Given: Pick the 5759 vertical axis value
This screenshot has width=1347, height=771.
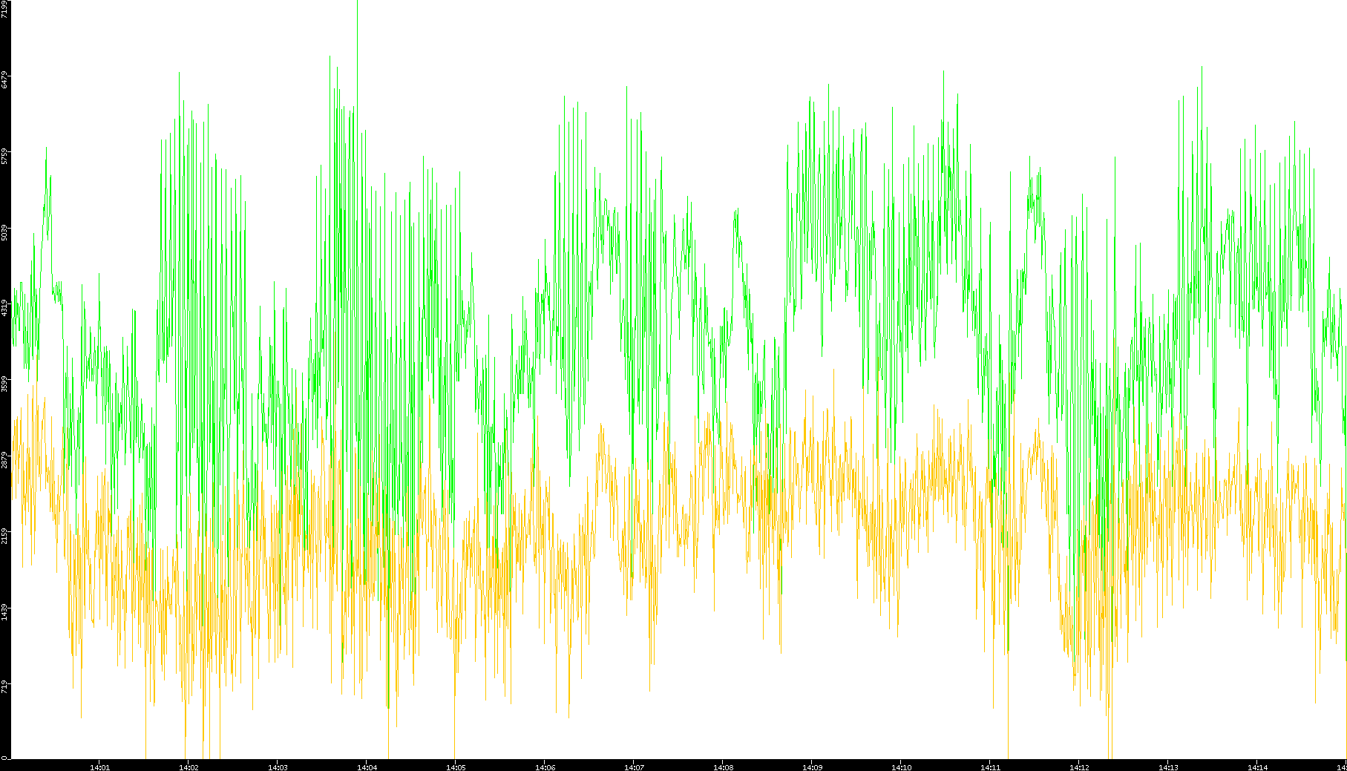Looking at the screenshot, I should pos(4,157).
